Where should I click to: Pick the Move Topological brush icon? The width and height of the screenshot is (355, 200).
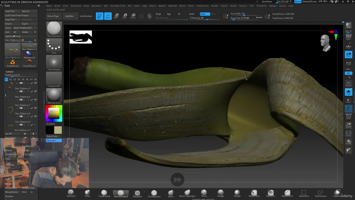187,194
